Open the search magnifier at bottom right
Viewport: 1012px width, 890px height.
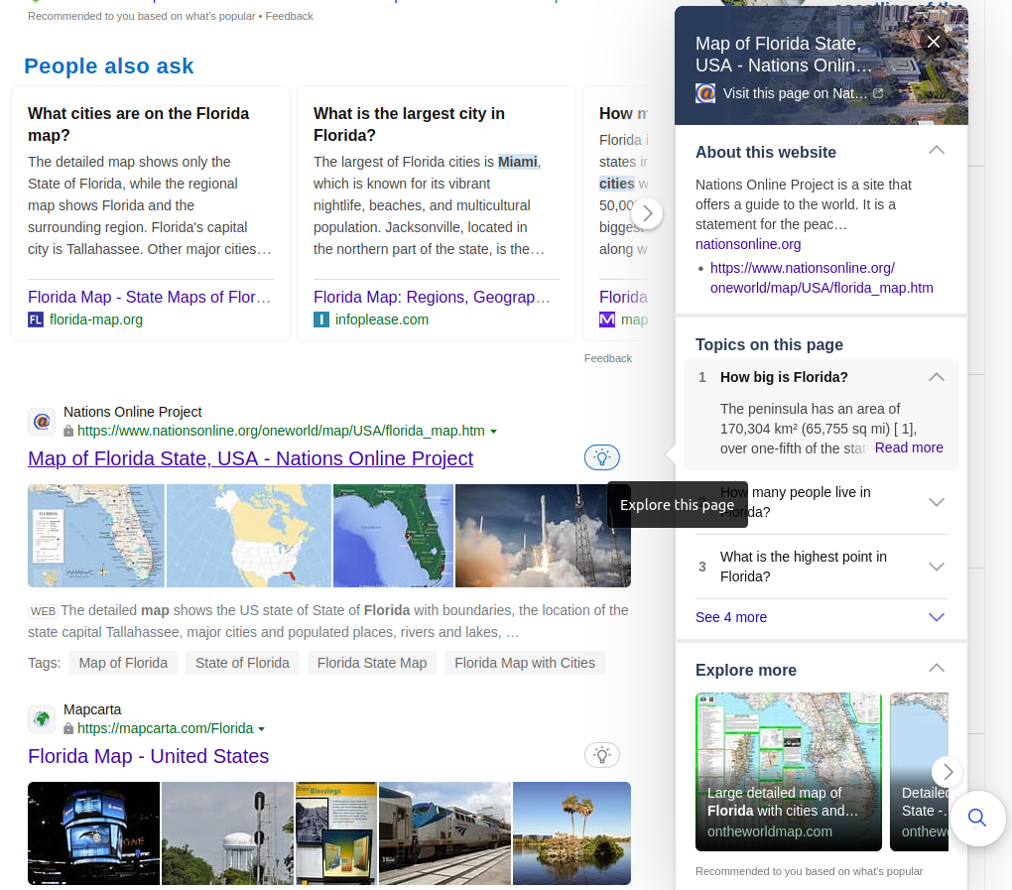pyautogui.click(x=976, y=818)
